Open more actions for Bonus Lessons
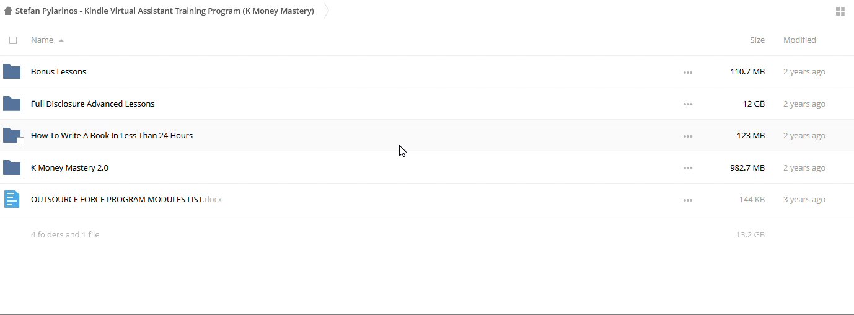Viewport: 854px width, 315px height. pyautogui.click(x=687, y=72)
